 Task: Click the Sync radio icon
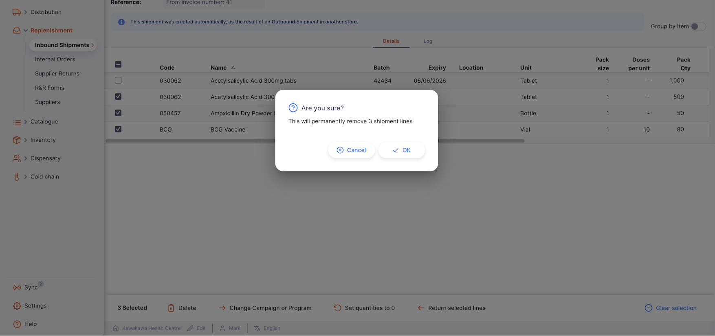(x=17, y=288)
